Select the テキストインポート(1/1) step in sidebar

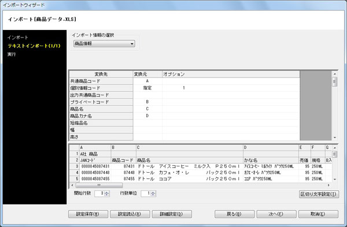coord(34,46)
